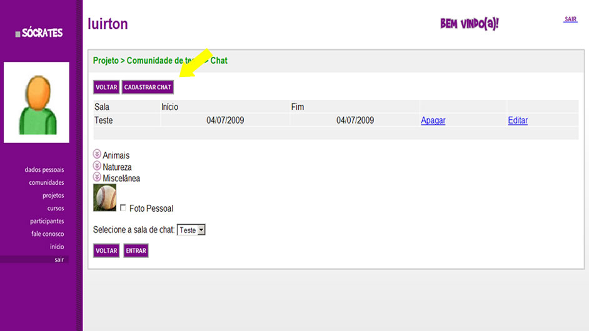The width and height of the screenshot is (589, 331).
Task: Open fale conosco in sidebar
Action: pyautogui.click(x=48, y=234)
